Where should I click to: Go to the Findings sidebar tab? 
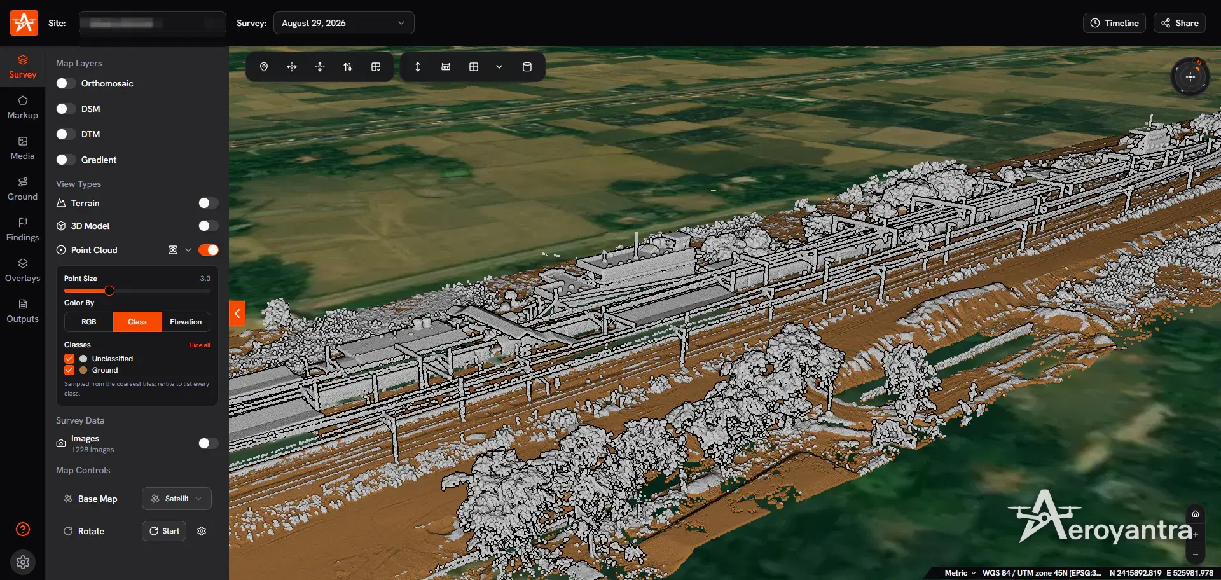pos(23,230)
